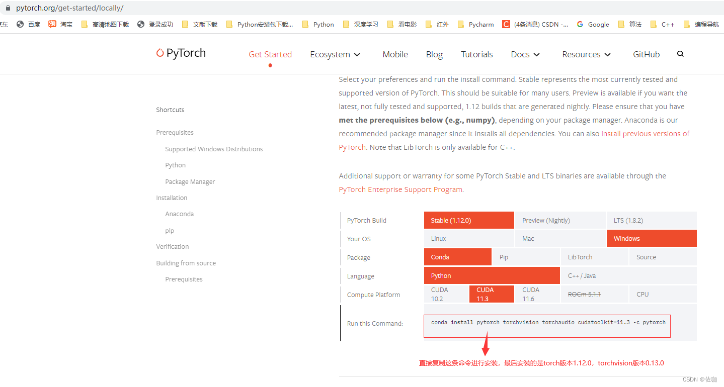Select Python language option
The image size is (724, 387).
[x=492, y=275]
